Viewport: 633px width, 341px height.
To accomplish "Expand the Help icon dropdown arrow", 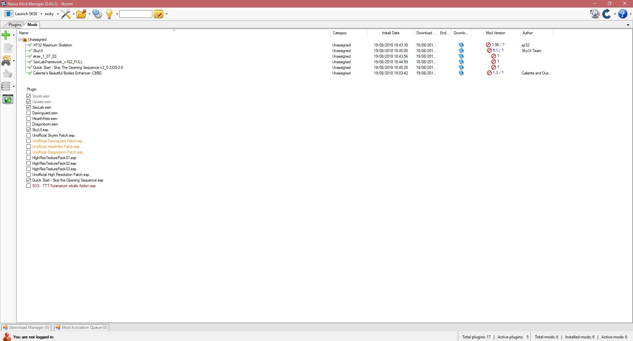I will click(631, 14).
